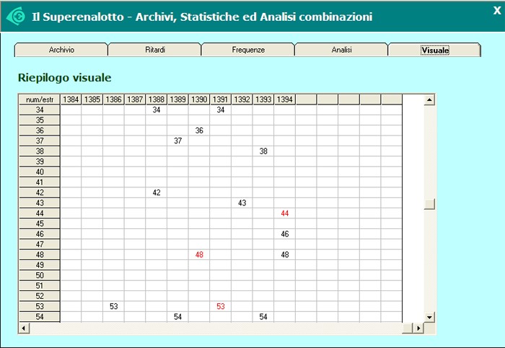Click the horizontal scrollbar right arrow

click(x=418, y=328)
